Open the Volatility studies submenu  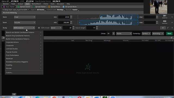point(24,65)
